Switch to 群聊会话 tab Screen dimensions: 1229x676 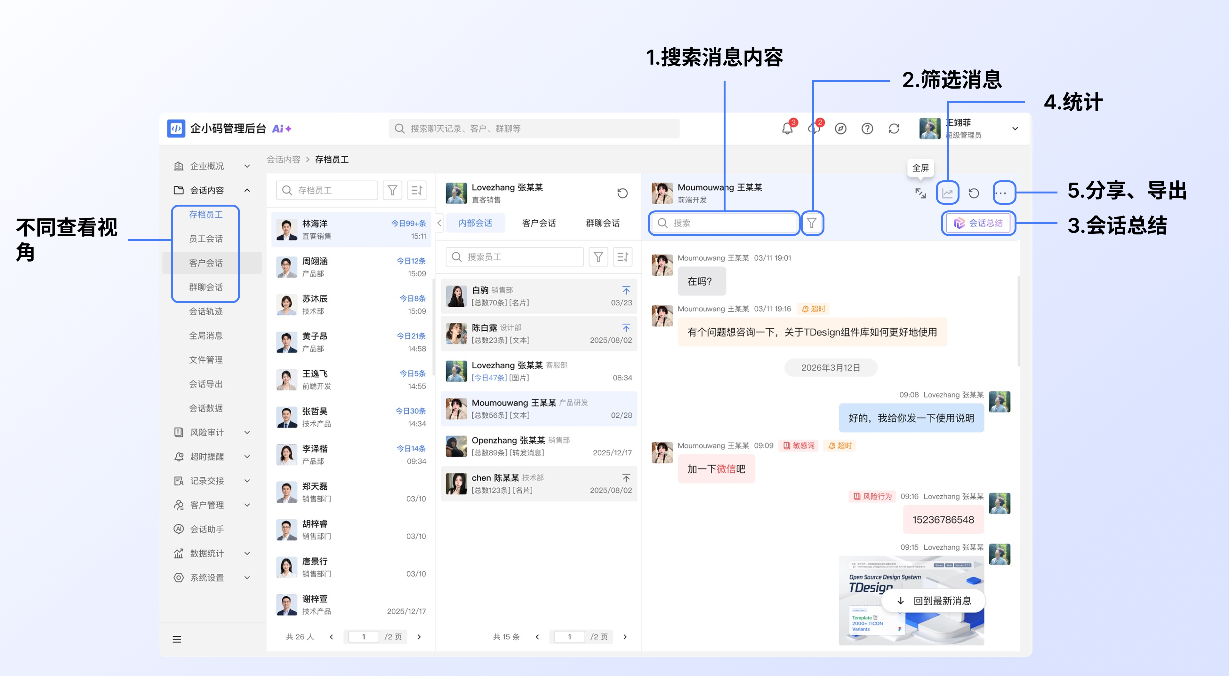point(603,223)
